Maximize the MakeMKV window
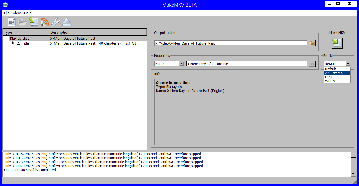The image size is (359, 186). pyautogui.click(x=338, y=4)
